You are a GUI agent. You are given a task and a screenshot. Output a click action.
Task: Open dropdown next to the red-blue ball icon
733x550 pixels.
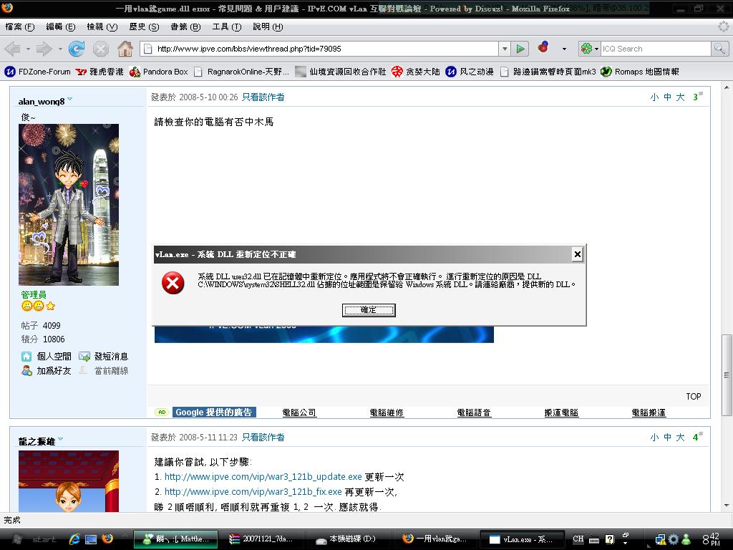click(x=564, y=49)
